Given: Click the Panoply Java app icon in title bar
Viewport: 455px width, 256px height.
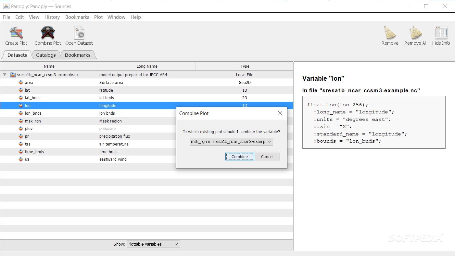Looking at the screenshot, I should pyautogui.click(x=6, y=6).
